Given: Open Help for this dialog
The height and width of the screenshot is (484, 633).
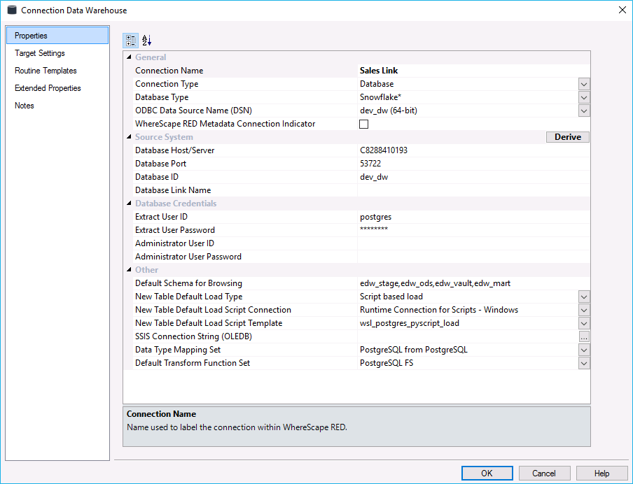Looking at the screenshot, I should 601,473.
